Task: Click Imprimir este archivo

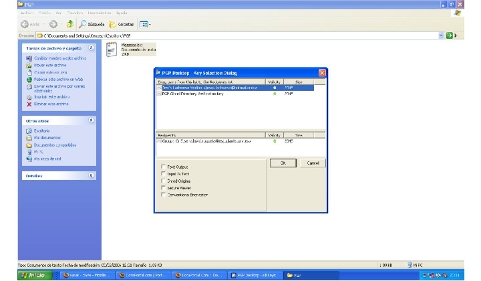Action: (51, 97)
